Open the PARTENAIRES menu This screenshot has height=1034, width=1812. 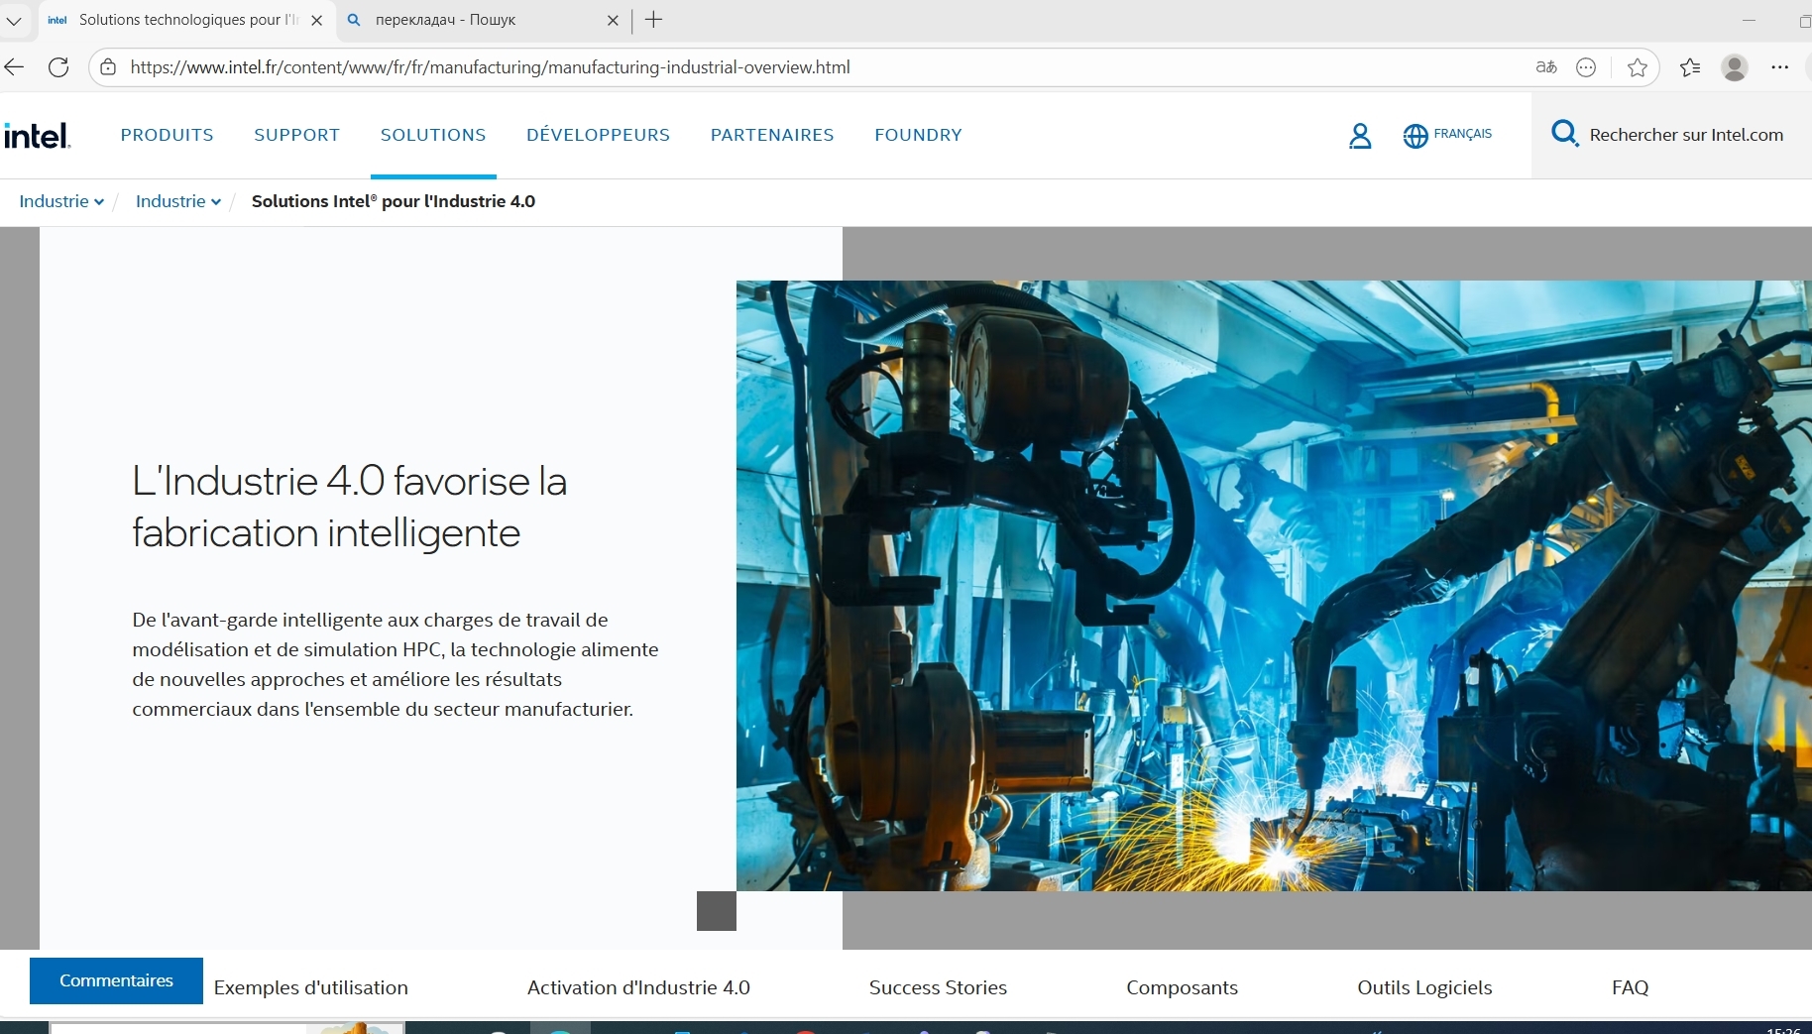tap(772, 135)
